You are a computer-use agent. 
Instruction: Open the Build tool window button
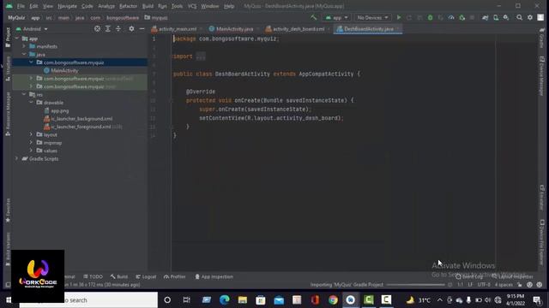[119, 276]
